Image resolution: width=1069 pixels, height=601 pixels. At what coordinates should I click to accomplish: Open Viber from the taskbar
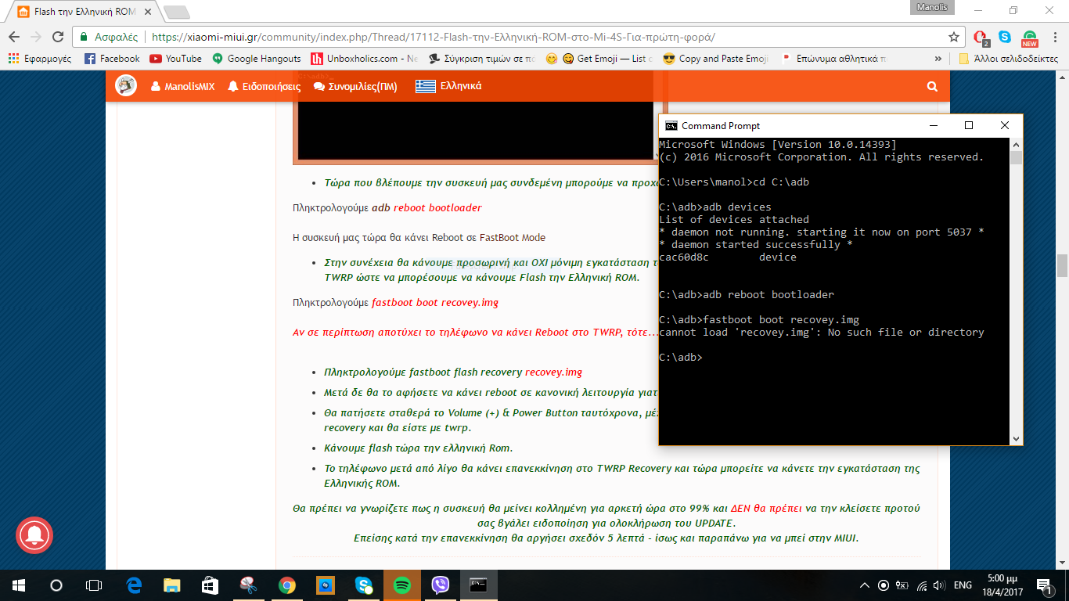[441, 585]
